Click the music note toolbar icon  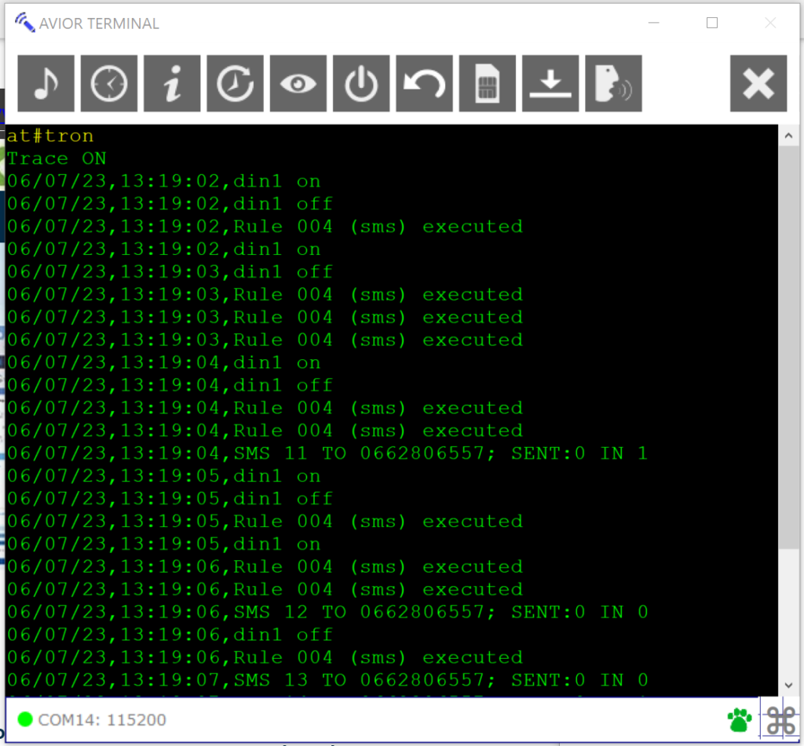[x=46, y=84]
